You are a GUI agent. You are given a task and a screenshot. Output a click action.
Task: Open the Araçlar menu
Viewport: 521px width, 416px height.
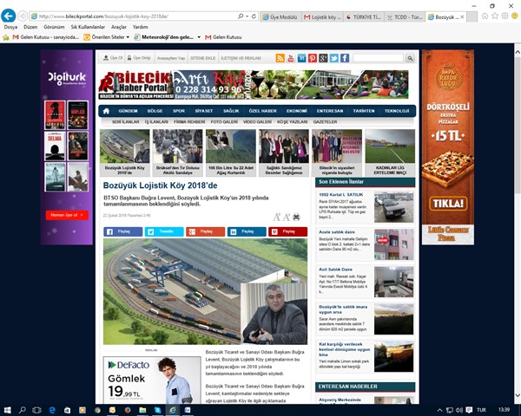tap(119, 27)
